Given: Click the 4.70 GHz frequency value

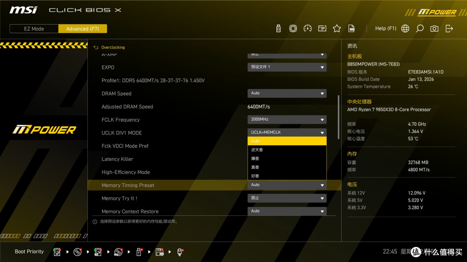Looking at the screenshot, I should pyautogui.click(x=417, y=124).
